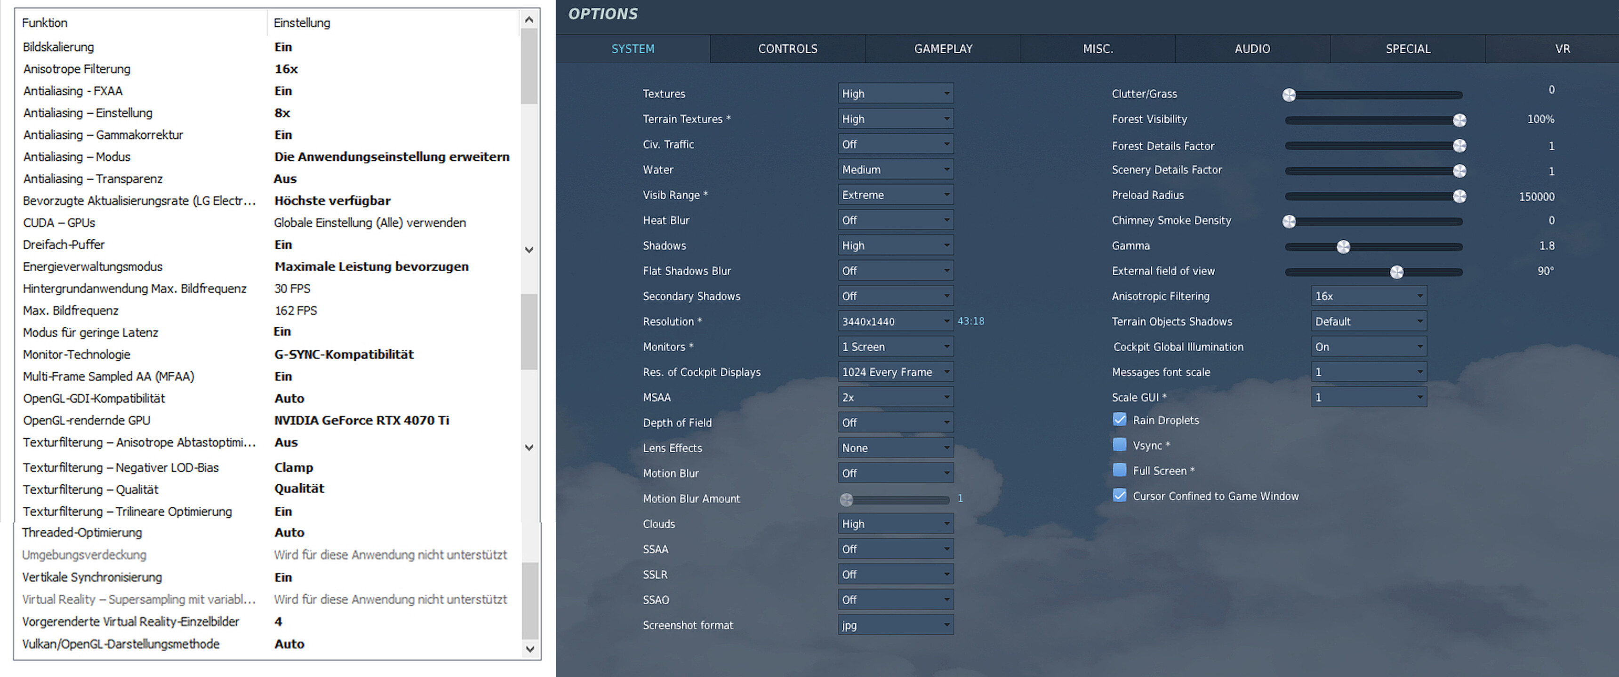Open the Anisotropic Filtering 16x dropdown
The height and width of the screenshot is (677, 1619).
(1369, 296)
